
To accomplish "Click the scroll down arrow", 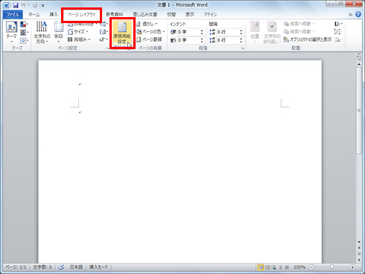I will (359, 242).
